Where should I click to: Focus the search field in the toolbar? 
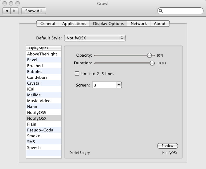point(180,11)
